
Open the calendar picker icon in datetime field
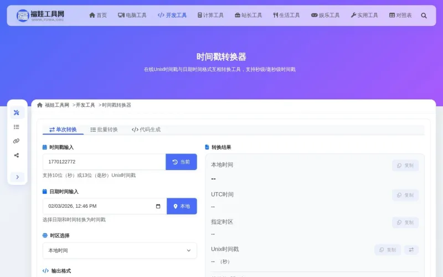[158, 206]
